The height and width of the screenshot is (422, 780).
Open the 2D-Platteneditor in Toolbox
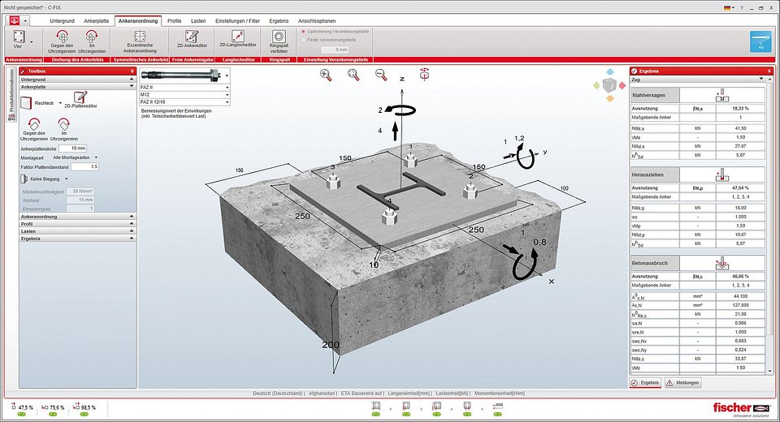tap(80, 101)
